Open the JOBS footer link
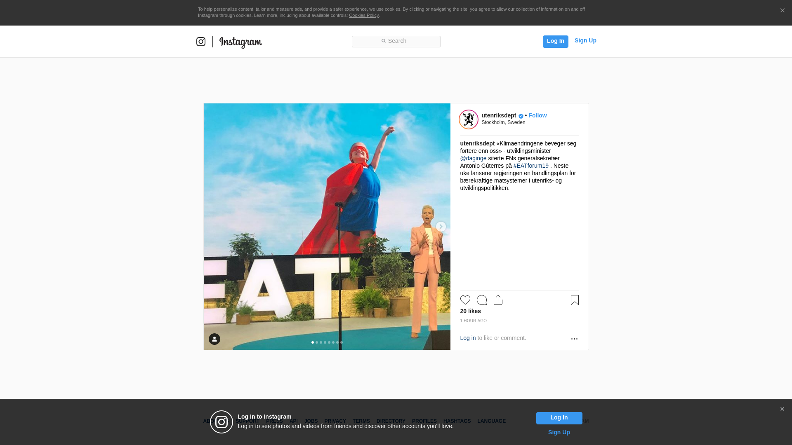This screenshot has height=445, width=792. point(311,421)
